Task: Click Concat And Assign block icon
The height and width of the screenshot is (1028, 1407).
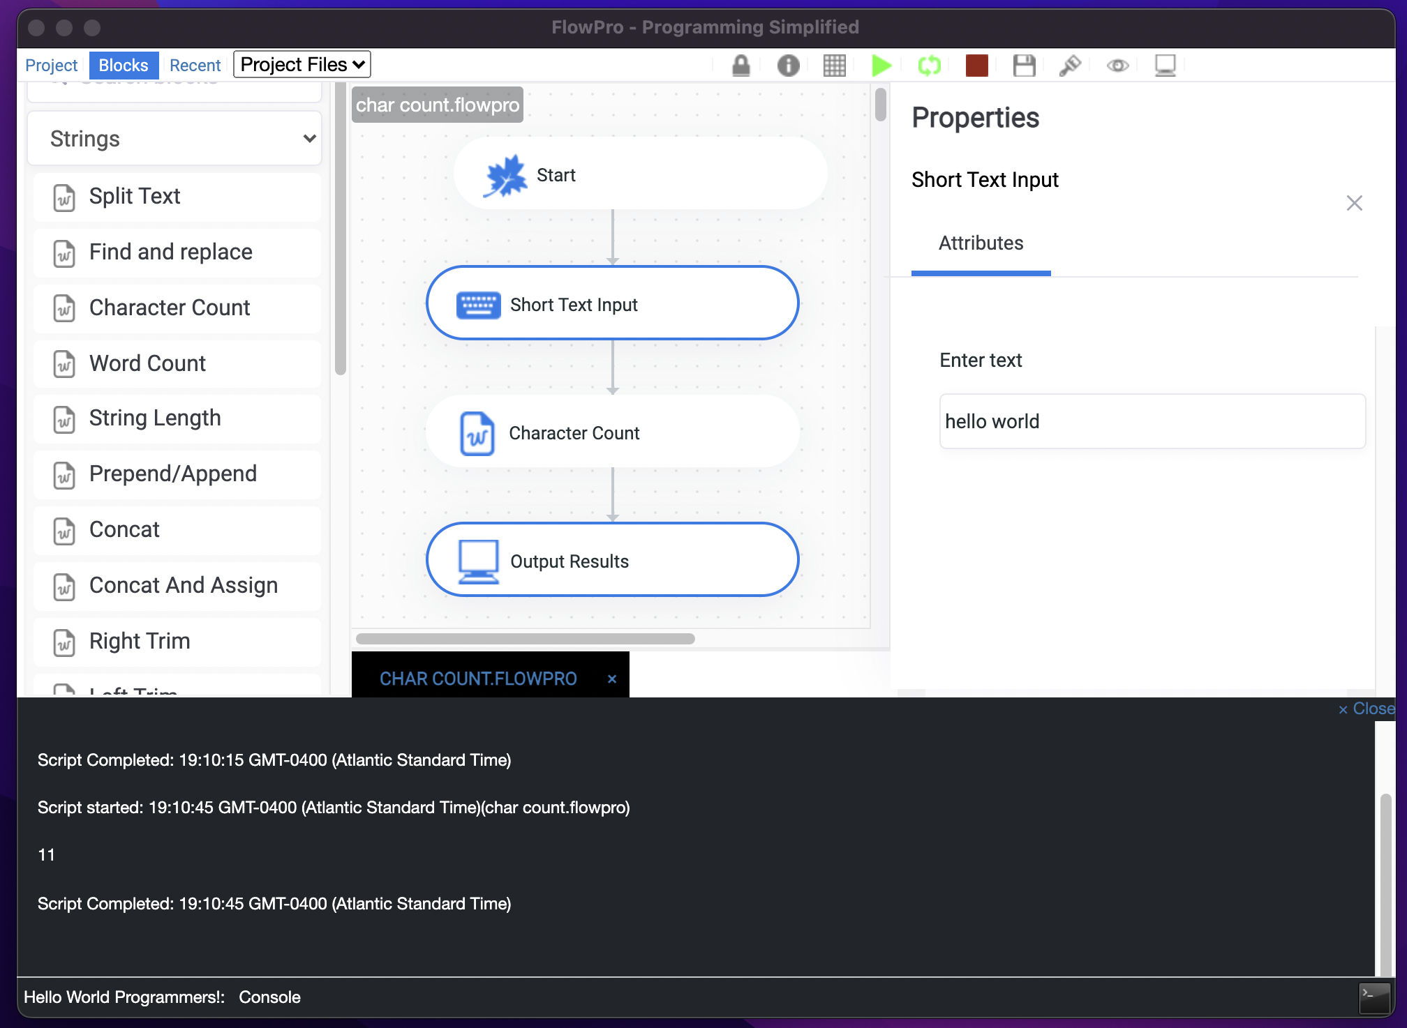Action: coord(64,587)
